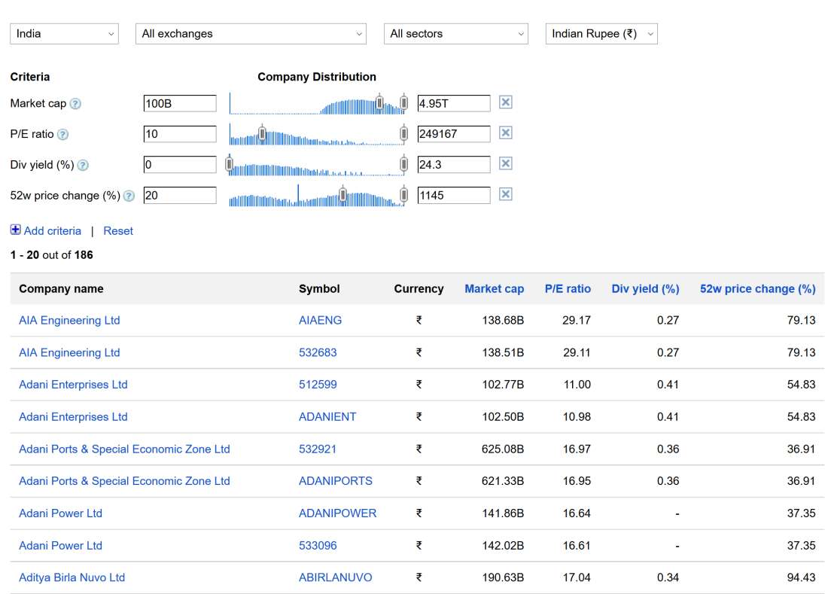Open AIA Engineering Ltd in 532683 row
This screenshot has height=594, width=828.
click(69, 352)
